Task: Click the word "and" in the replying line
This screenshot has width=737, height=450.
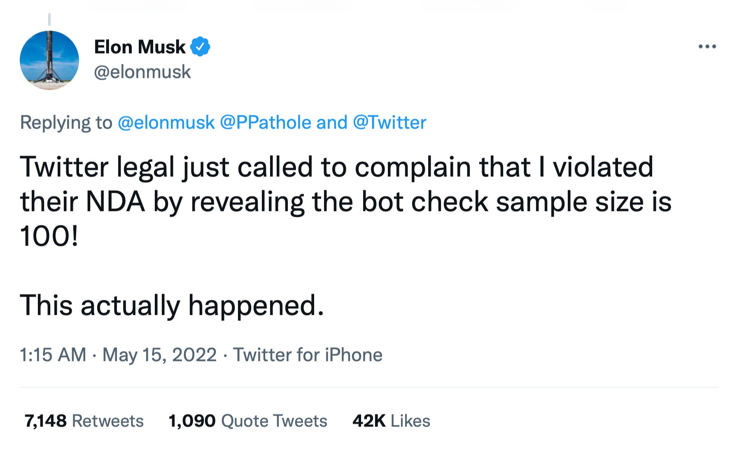Action: (x=332, y=122)
